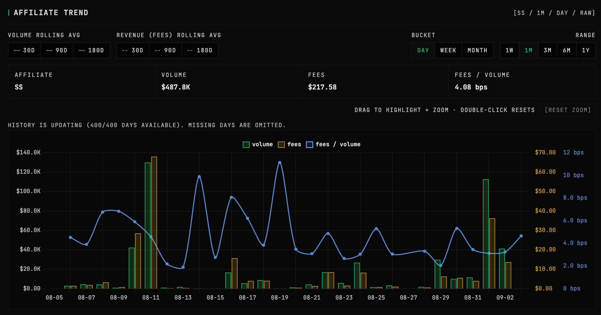Click the tallest green volume bar at 08-11
The image size is (601, 315).
point(148,226)
